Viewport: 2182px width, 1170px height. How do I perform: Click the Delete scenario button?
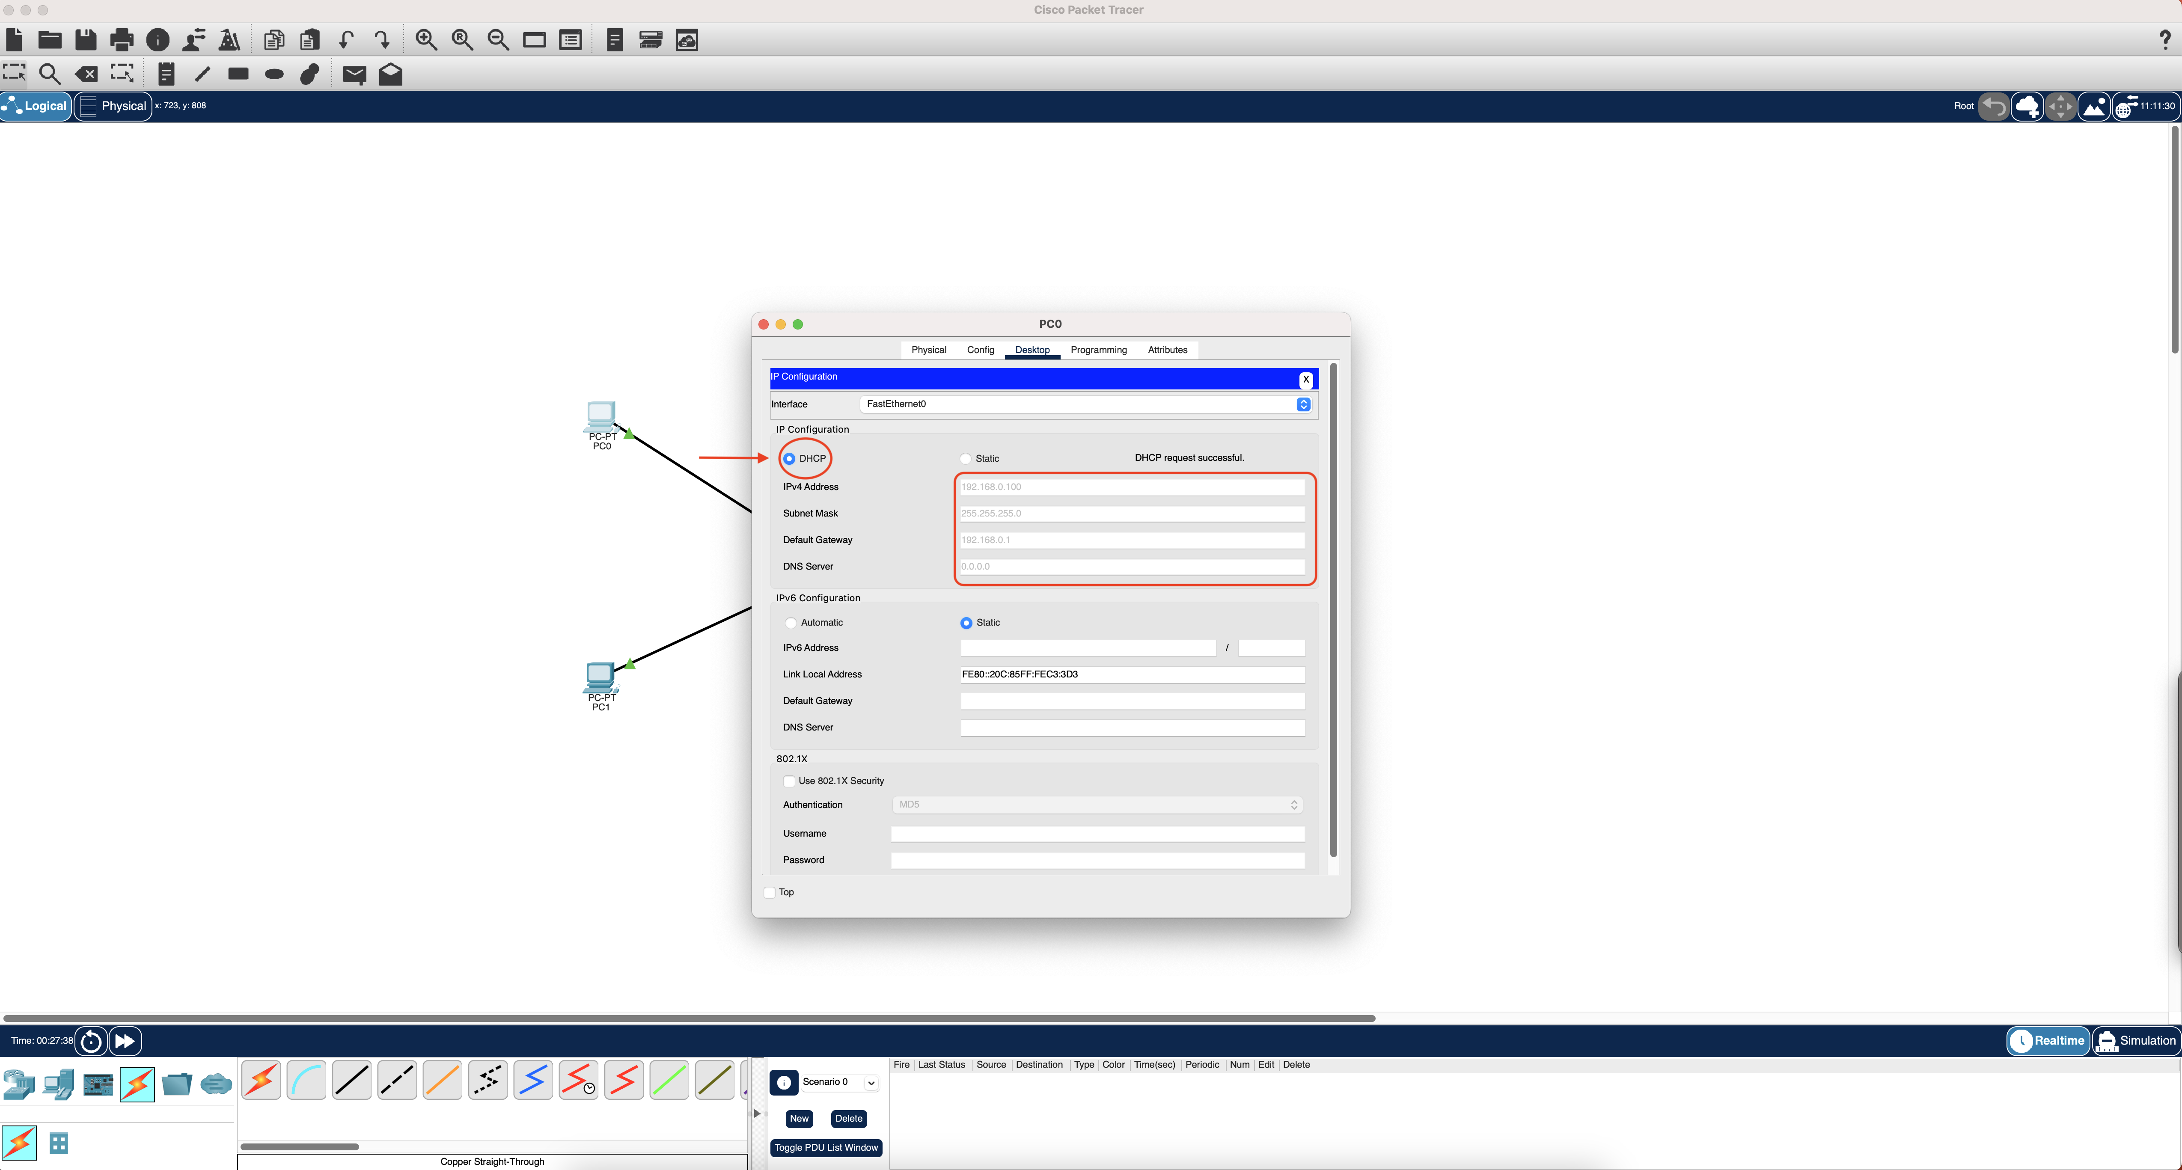[848, 1118]
